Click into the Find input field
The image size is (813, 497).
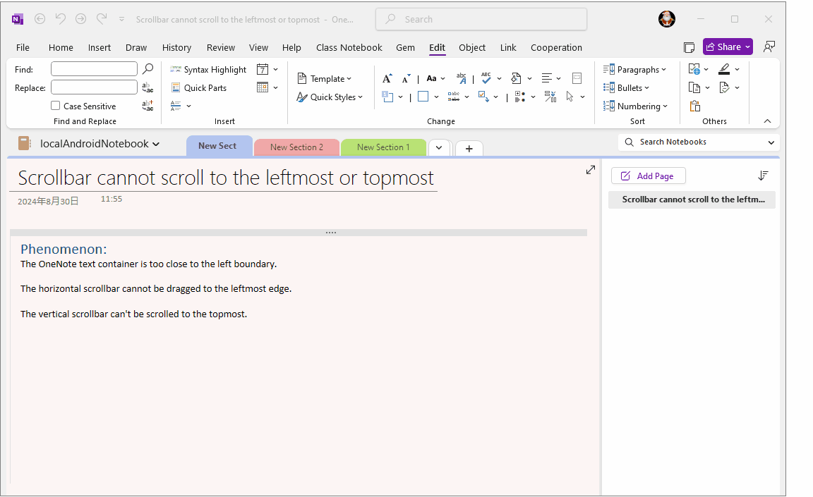[94, 69]
